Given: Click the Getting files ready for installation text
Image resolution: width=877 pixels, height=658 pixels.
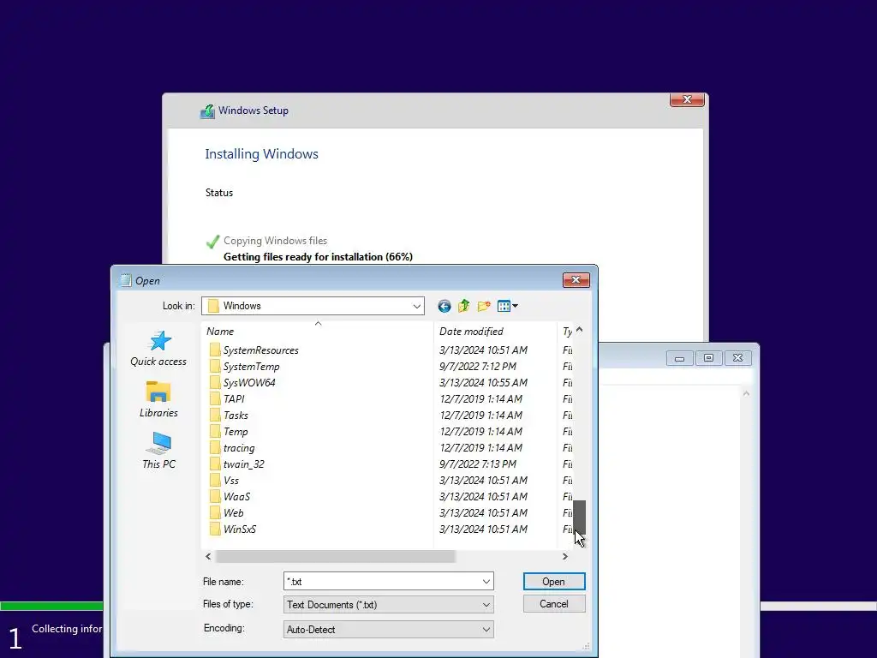Looking at the screenshot, I should (319, 257).
